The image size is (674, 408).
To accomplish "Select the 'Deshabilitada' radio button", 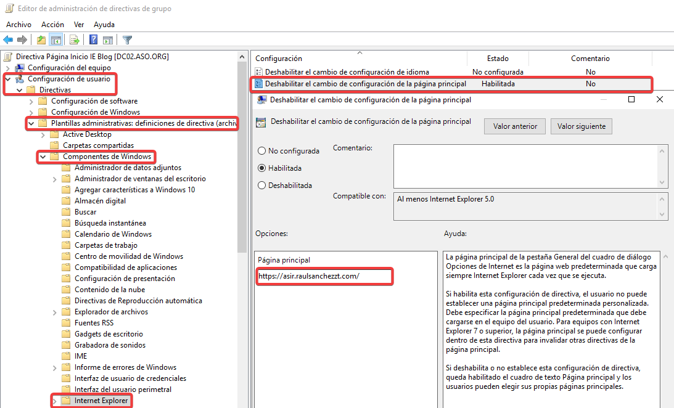I will point(262,185).
